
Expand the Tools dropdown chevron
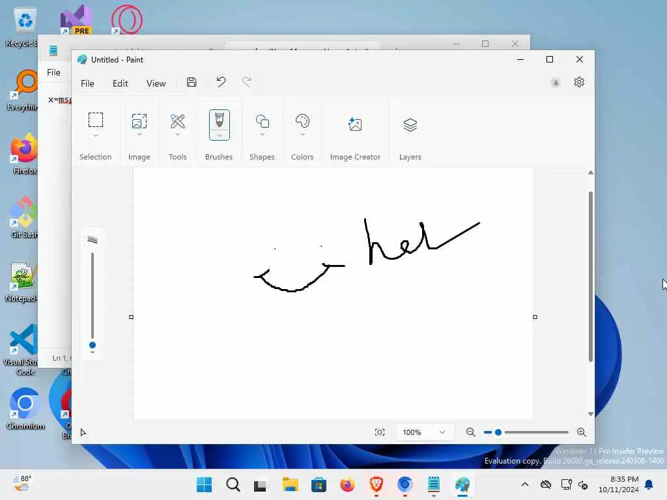177,134
